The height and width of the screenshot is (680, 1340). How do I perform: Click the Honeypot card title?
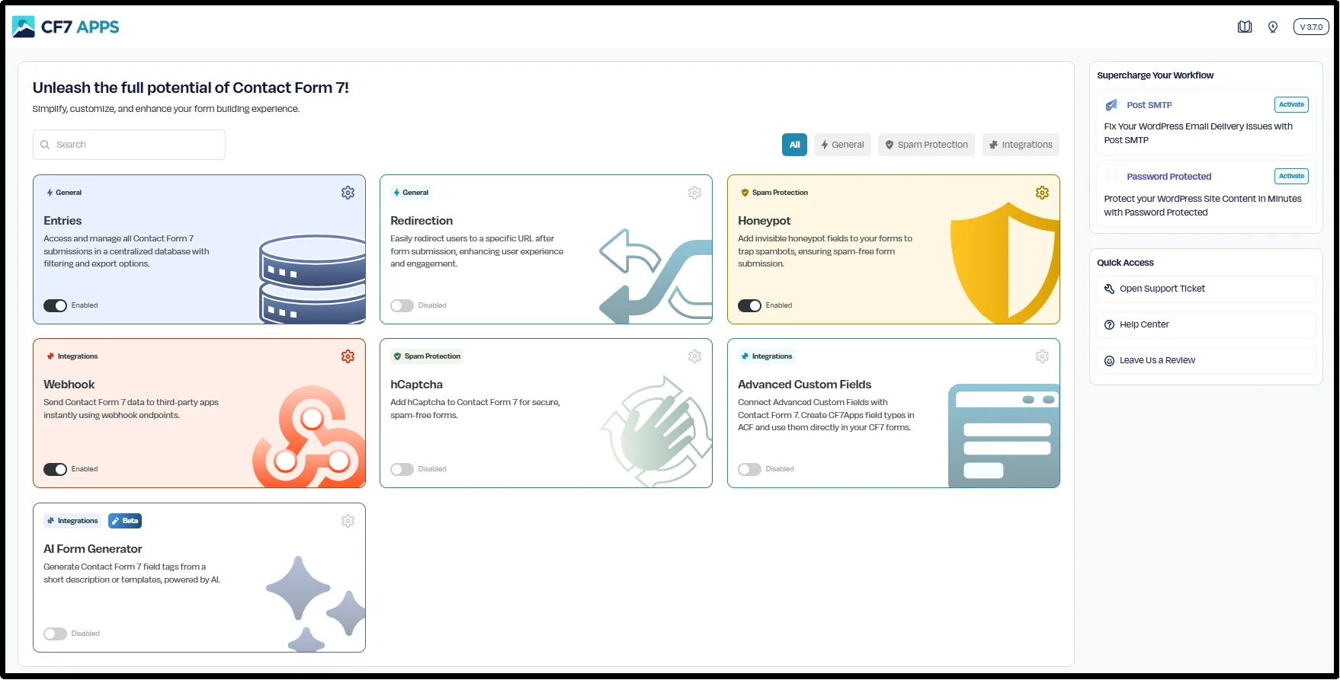764,221
